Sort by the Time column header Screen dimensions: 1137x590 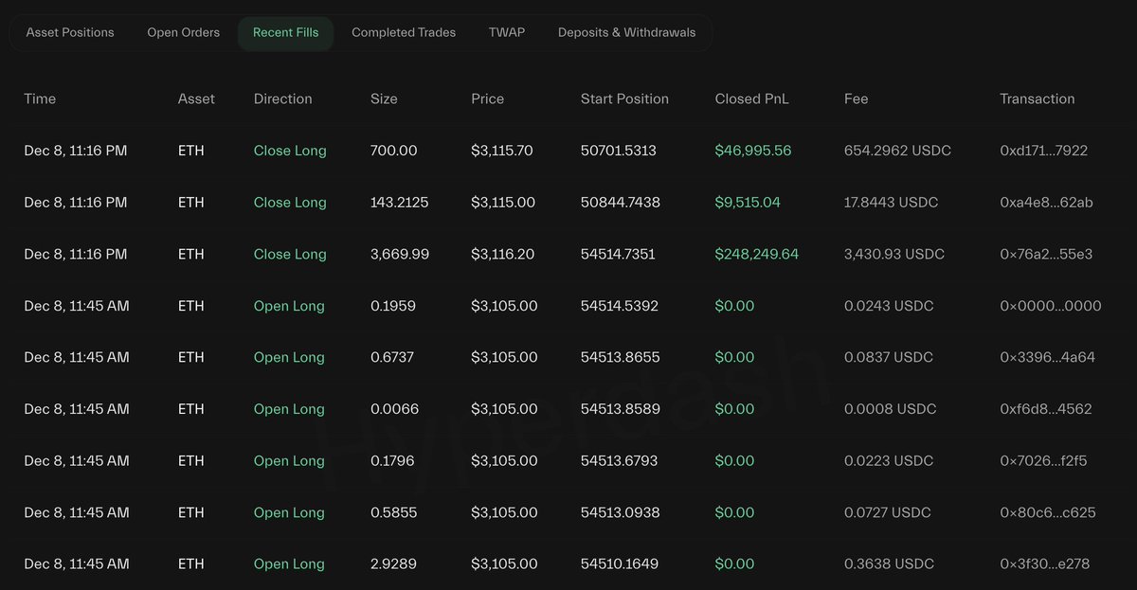pos(40,98)
